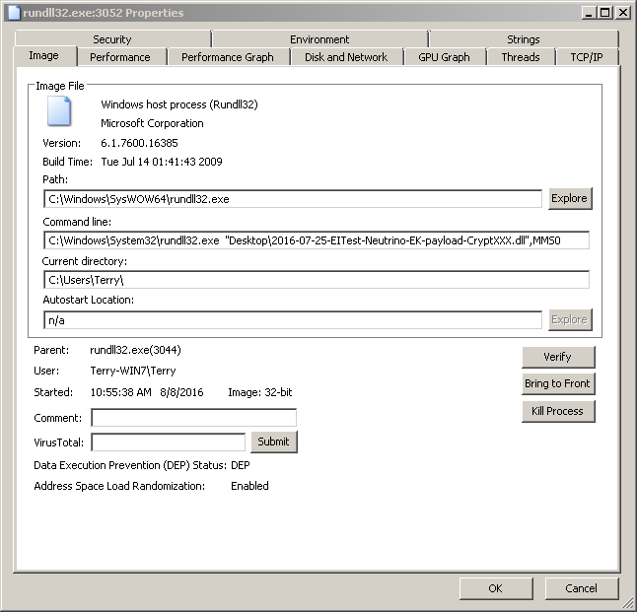
Task: Click the DEP status value 'DEP'
Action: [x=240, y=465]
